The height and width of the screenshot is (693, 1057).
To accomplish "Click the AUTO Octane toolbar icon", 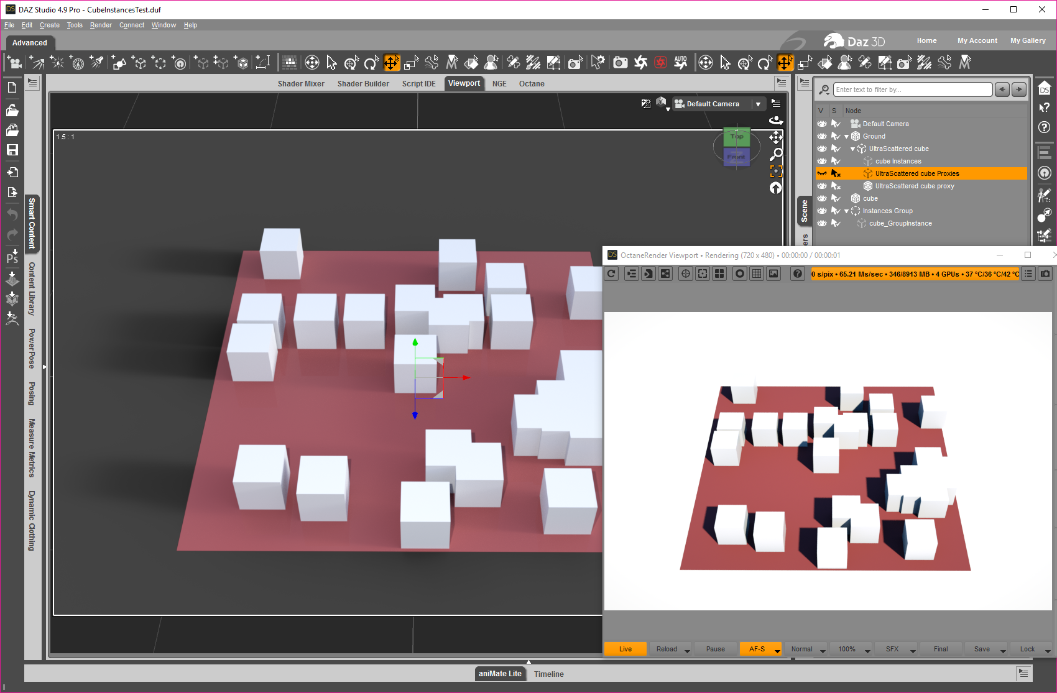I will pyautogui.click(x=681, y=62).
